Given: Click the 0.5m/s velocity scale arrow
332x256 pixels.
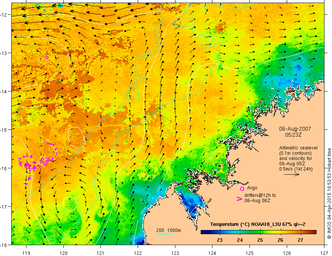Looking at the screenshot, I should click(x=292, y=174).
